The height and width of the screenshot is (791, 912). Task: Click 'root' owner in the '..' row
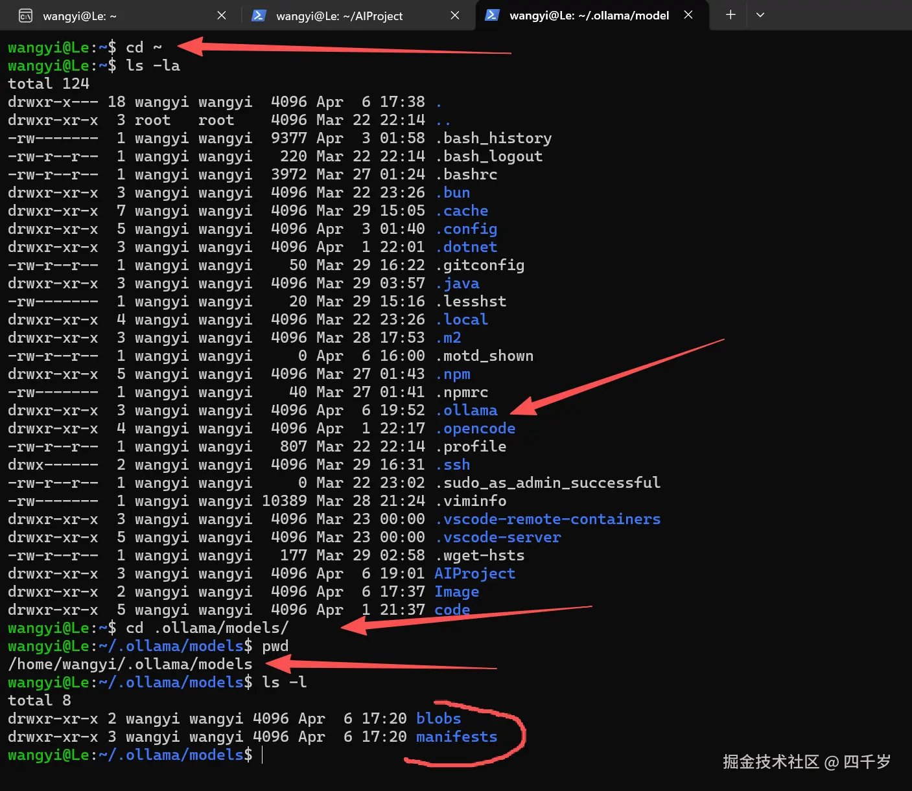[153, 120]
